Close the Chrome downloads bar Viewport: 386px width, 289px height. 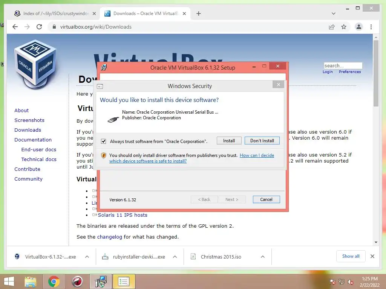click(x=372, y=256)
